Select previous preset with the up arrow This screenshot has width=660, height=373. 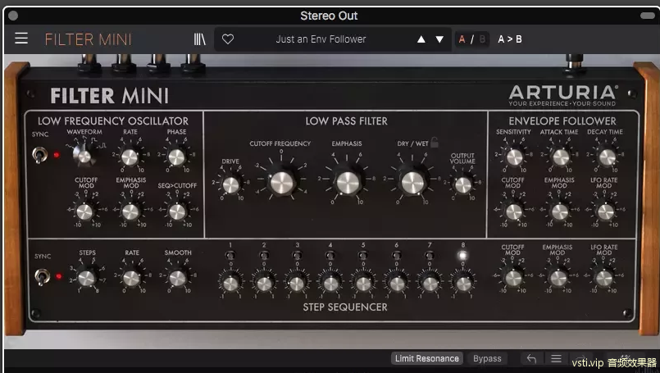[421, 39]
